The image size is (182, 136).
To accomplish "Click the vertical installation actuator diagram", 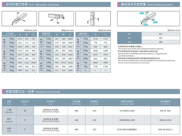I will tap(93, 18).
